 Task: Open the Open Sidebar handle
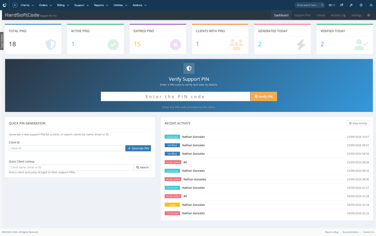pos(2,41)
